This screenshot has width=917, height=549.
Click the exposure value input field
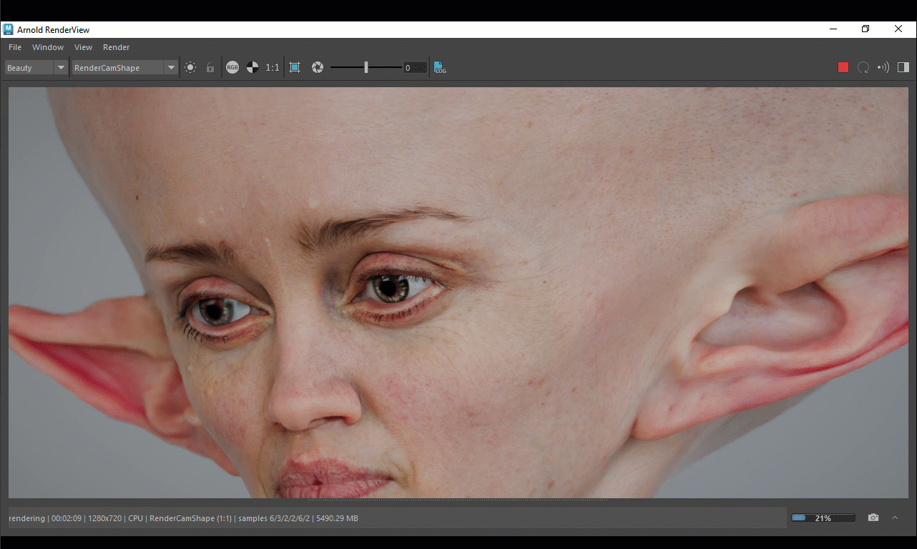point(414,67)
